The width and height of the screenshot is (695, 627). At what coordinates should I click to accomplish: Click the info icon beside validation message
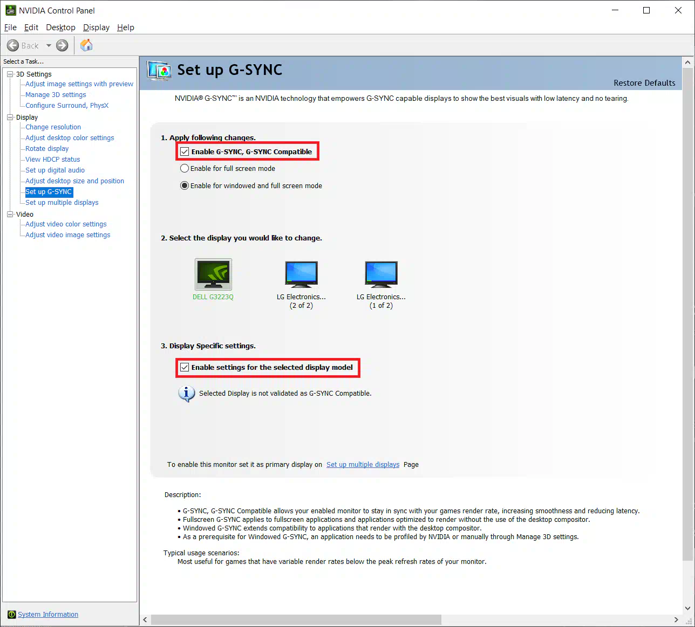tap(186, 394)
